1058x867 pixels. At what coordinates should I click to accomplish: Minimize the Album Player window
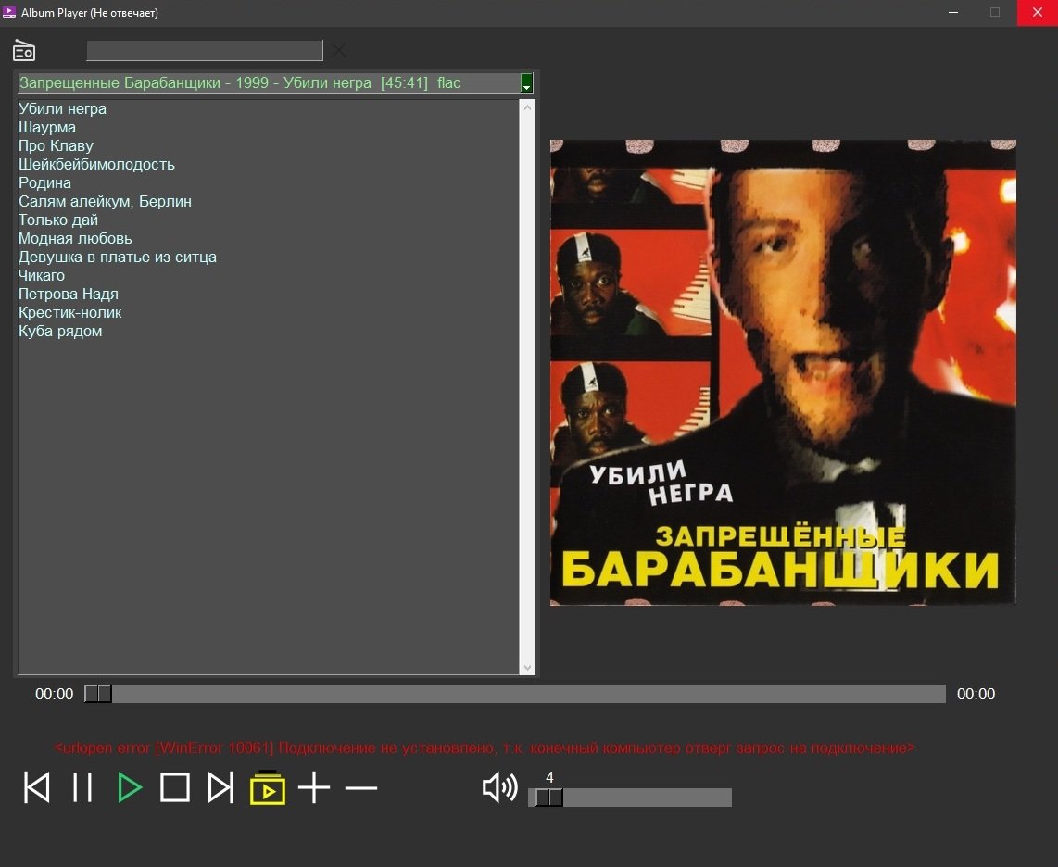coord(953,13)
